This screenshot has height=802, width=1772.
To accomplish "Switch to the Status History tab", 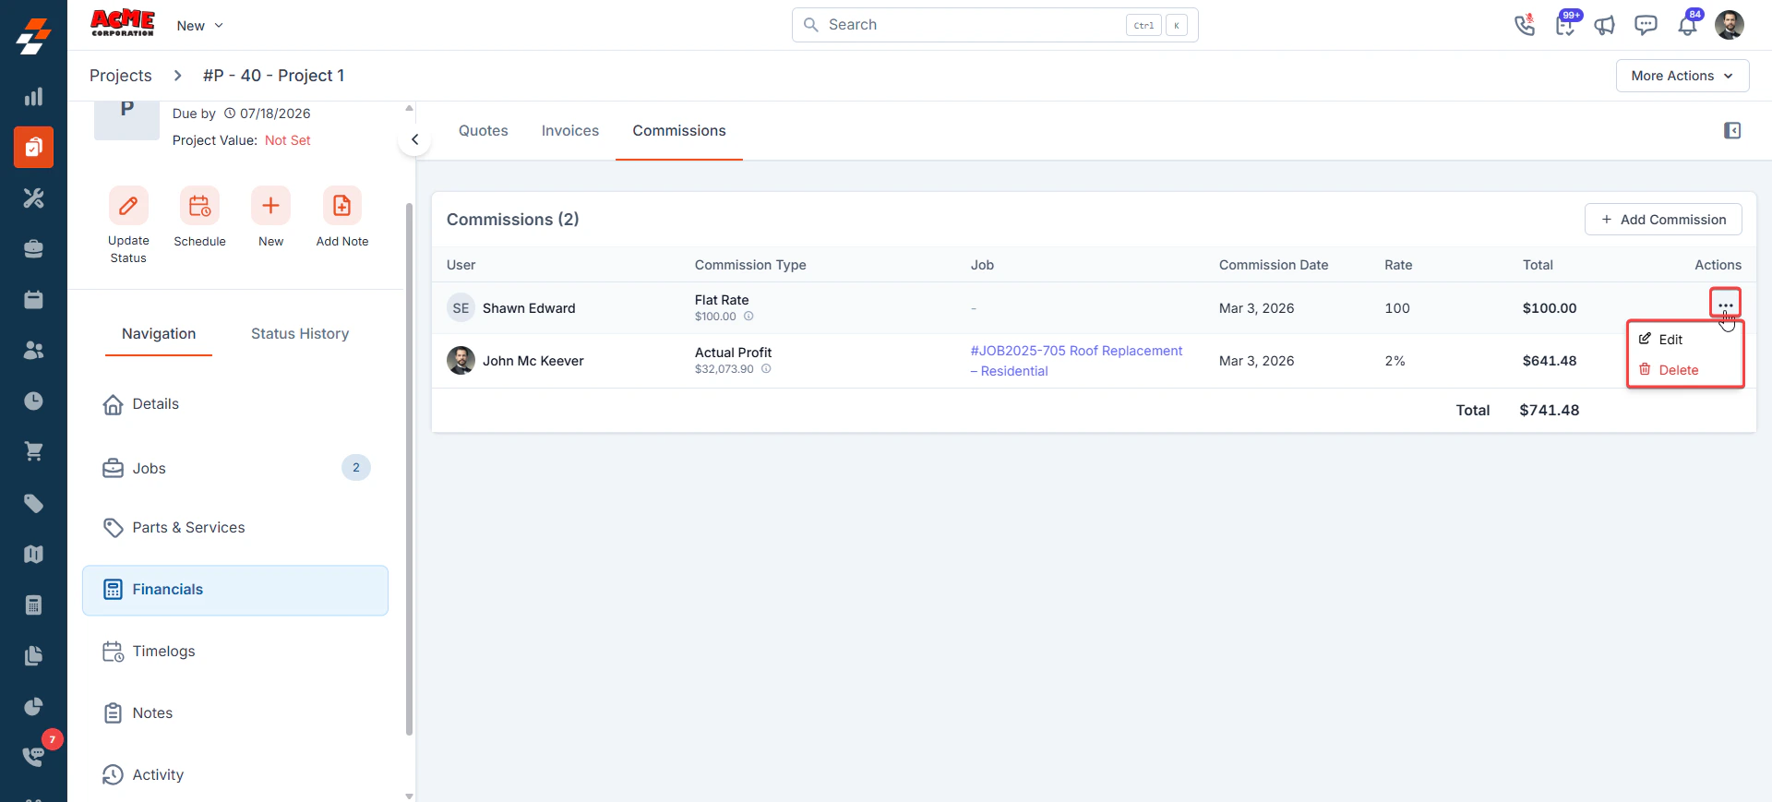I will point(300,334).
